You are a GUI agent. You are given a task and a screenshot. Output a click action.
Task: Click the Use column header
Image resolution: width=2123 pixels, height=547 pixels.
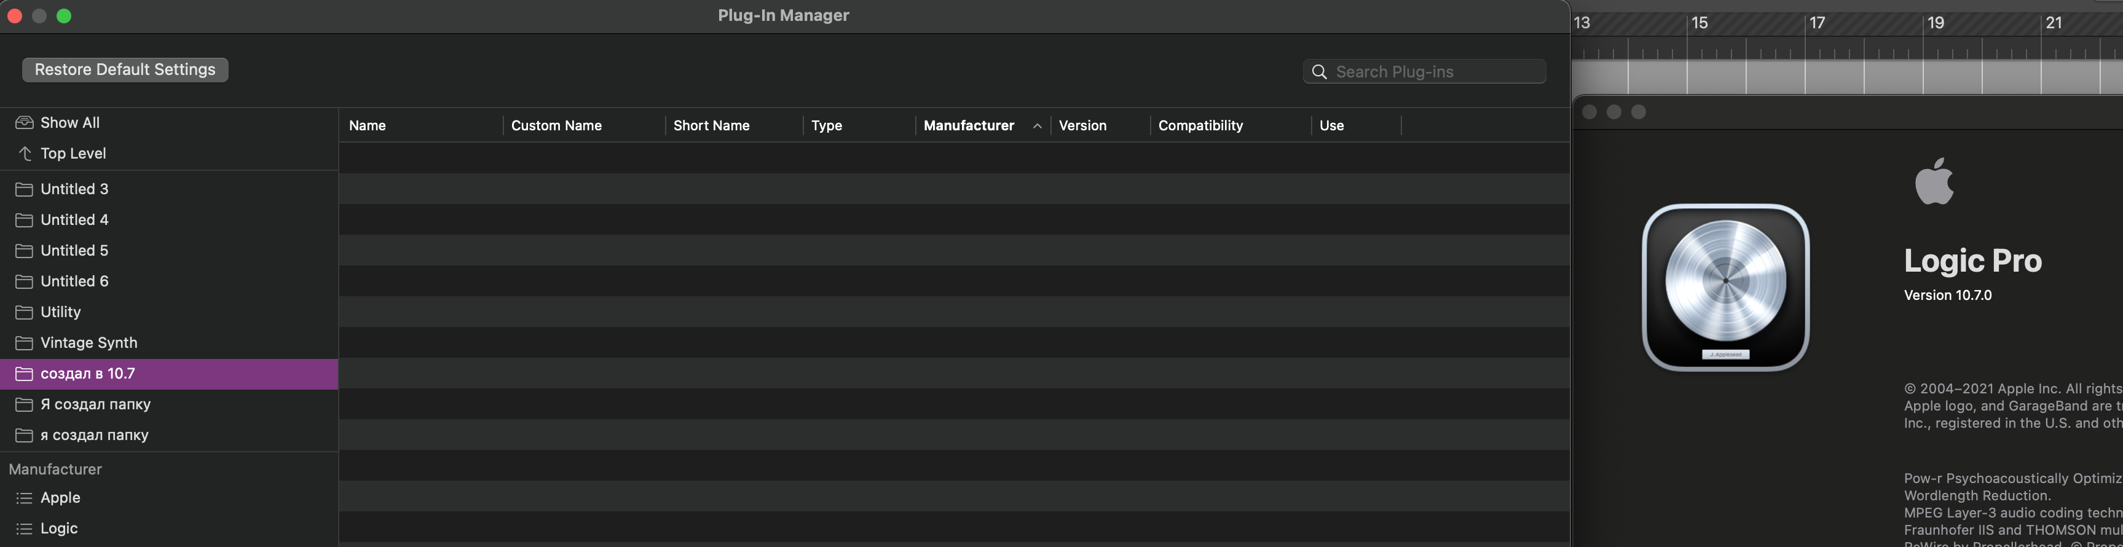[x=1331, y=125]
